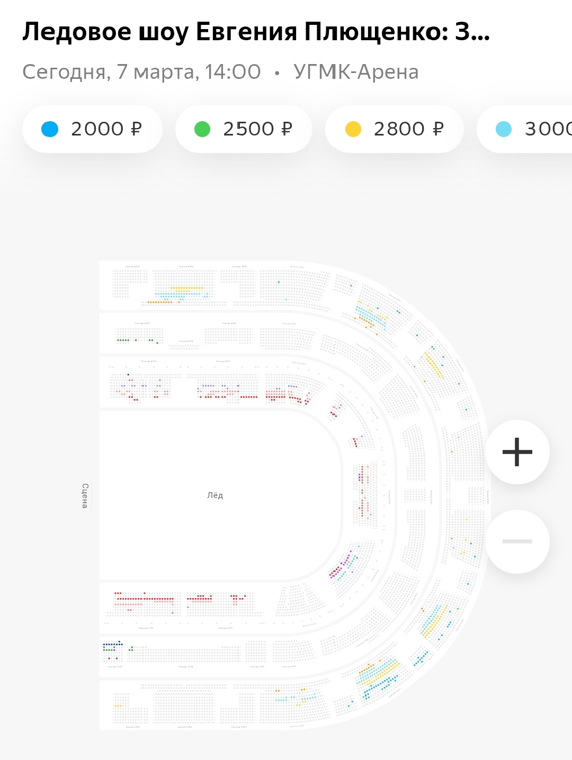Choose a green seat in the upper-left green row
The width and height of the screenshot is (572, 760).
123,340
